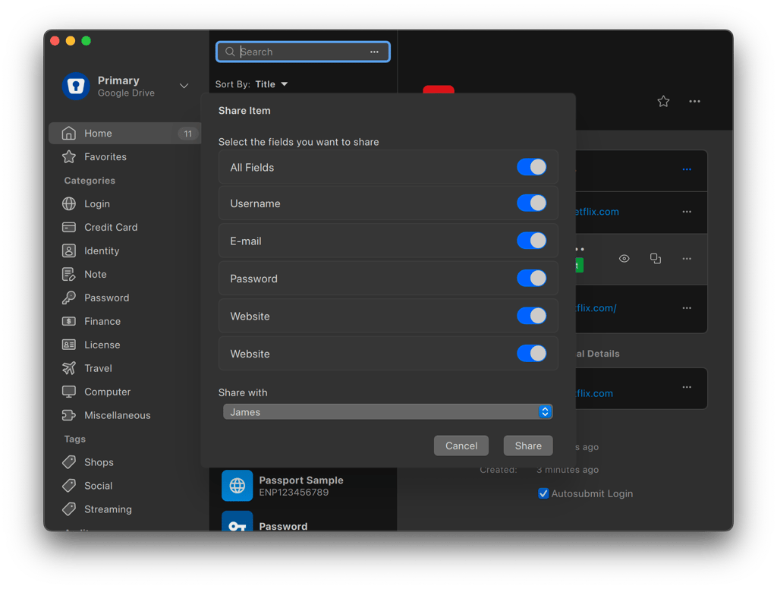Click the Enpass vault shield icon

(76, 86)
